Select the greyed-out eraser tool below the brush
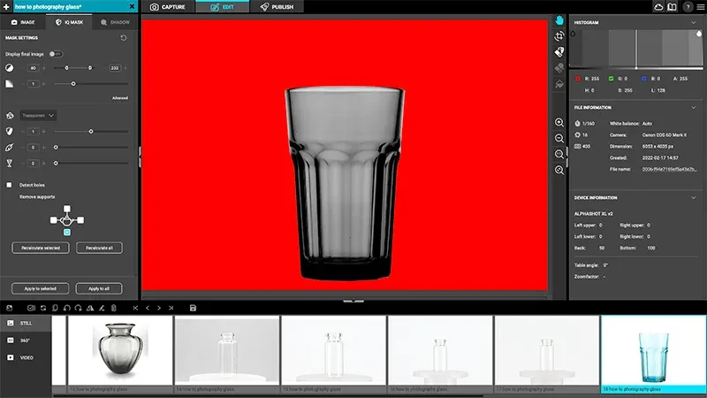 click(559, 68)
